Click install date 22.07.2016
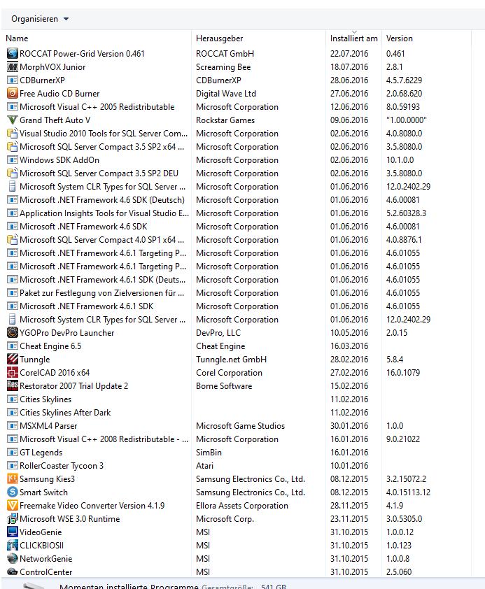 pyautogui.click(x=349, y=53)
